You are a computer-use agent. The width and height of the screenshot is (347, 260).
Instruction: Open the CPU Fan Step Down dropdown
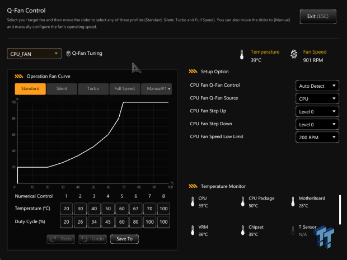317,124
